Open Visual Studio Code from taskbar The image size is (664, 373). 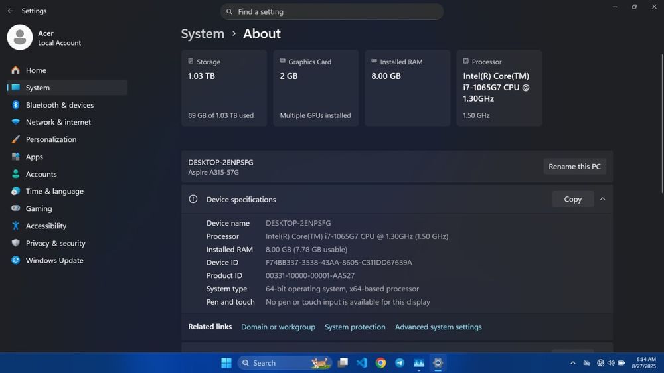pos(362,363)
